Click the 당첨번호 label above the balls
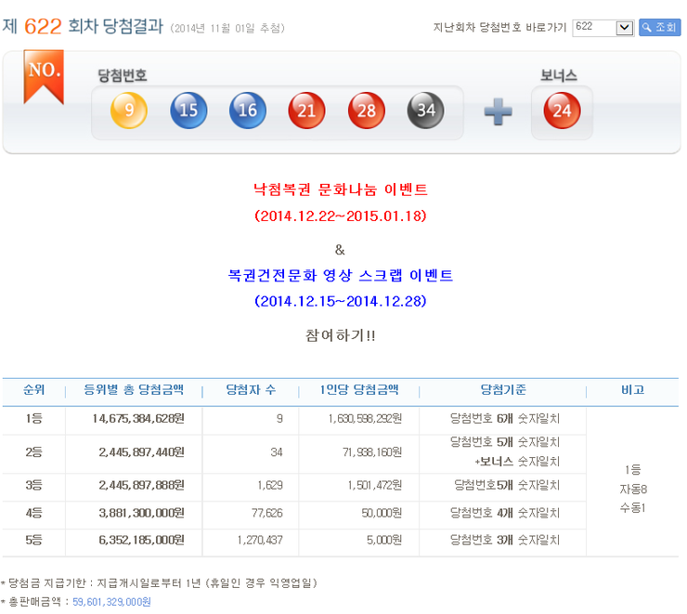Screen dimensions: 687x614 tap(122, 75)
